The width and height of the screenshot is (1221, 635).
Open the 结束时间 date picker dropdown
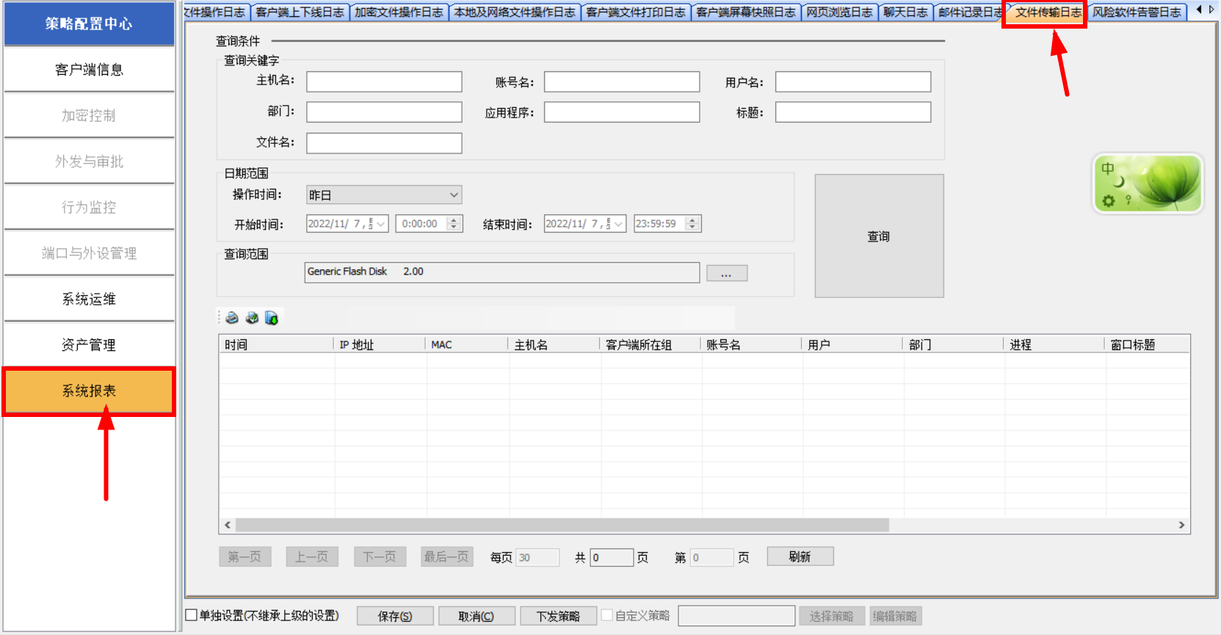point(618,224)
